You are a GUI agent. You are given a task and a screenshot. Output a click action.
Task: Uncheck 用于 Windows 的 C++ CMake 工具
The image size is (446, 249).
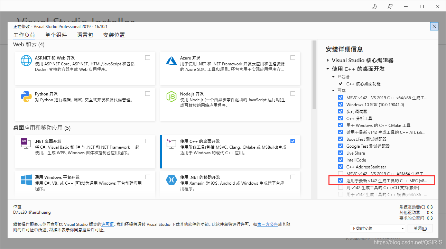(x=341, y=125)
